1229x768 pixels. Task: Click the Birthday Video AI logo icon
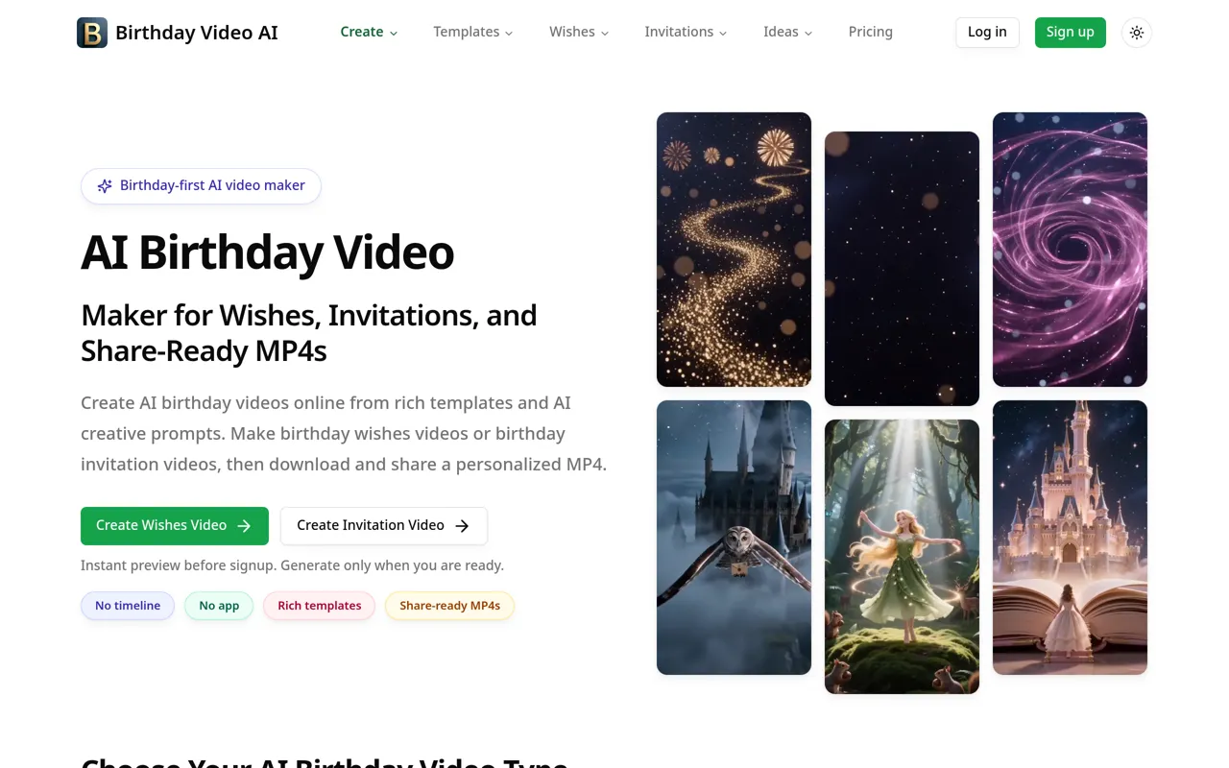click(x=92, y=33)
